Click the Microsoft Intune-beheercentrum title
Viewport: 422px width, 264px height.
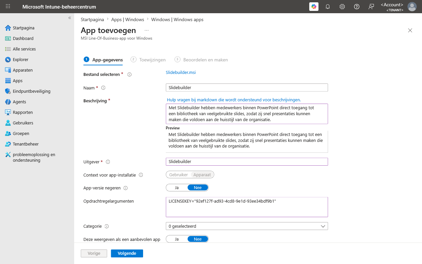(59, 7)
